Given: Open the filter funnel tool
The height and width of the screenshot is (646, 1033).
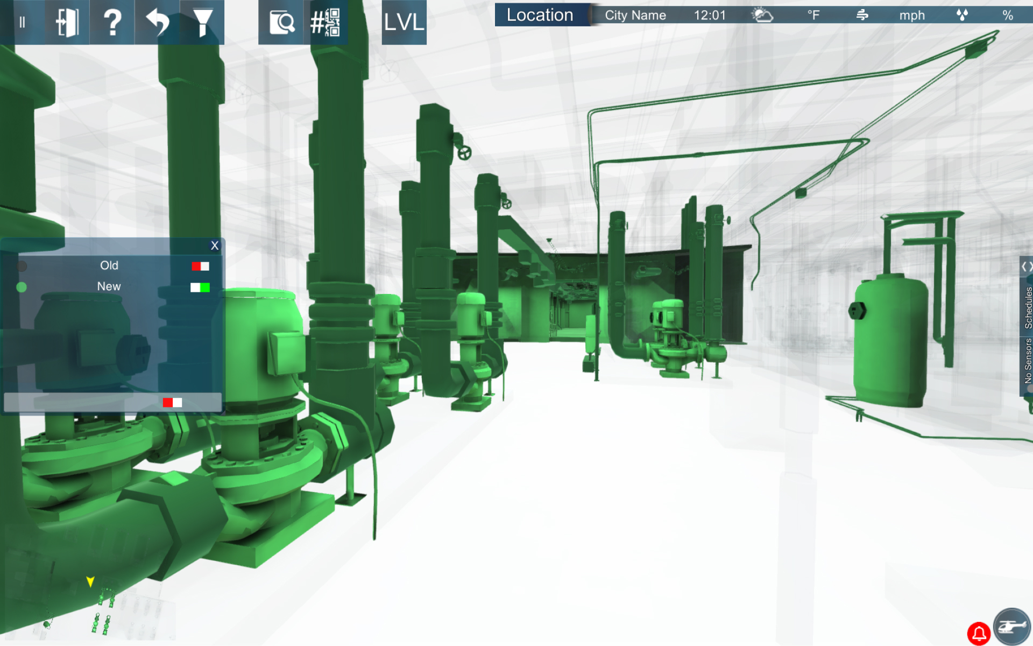Looking at the screenshot, I should [x=202, y=22].
